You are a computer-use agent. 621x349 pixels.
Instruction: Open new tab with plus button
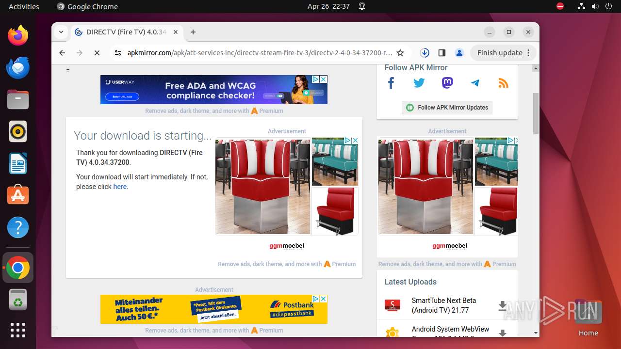coord(193,32)
